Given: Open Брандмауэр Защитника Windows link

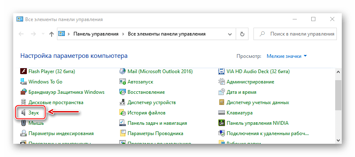Looking at the screenshot, I should [66, 92].
